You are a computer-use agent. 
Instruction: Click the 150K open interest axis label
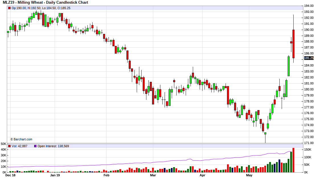point(308,150)
